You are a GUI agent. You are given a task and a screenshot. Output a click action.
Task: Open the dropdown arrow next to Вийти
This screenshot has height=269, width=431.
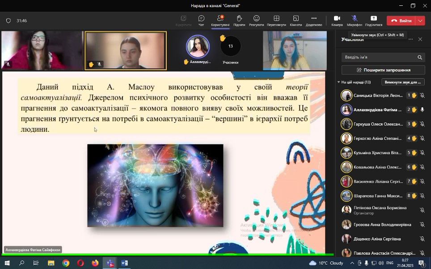point(420,21)
